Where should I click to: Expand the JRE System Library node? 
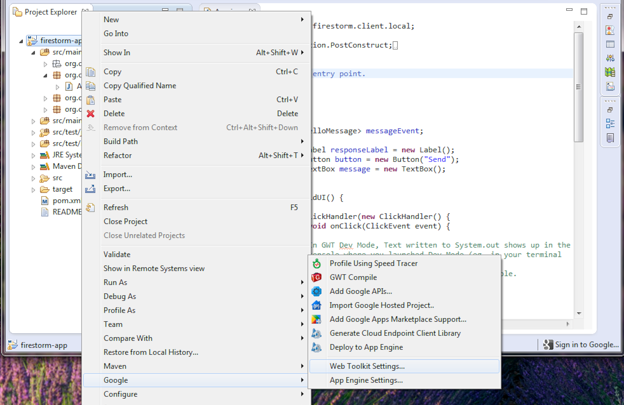click(33, 156)
